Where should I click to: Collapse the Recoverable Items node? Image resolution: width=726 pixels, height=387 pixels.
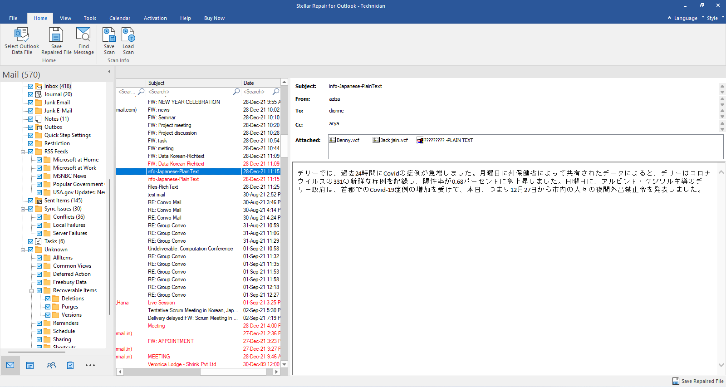pos(31,291)
